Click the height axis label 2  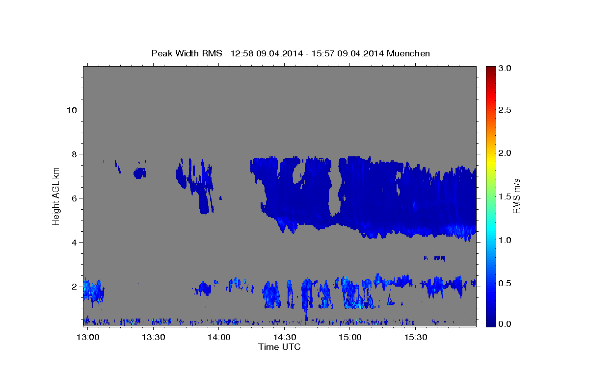[75, 286]
